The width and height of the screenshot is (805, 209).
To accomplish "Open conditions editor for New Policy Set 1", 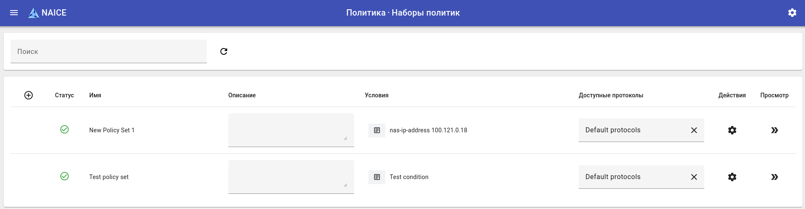I will click(376, 130).
